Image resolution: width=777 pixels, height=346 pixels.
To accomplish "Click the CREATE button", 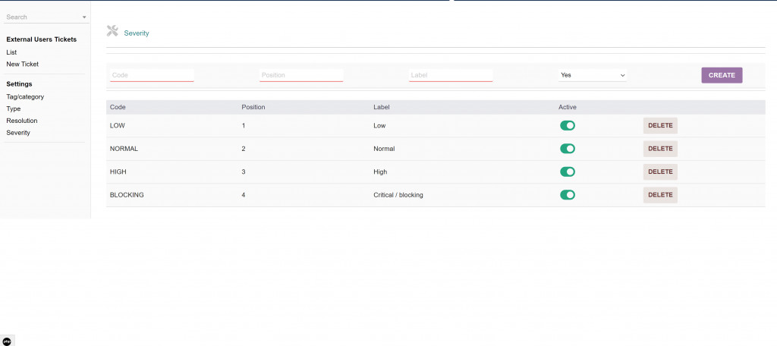I will 722,75.
